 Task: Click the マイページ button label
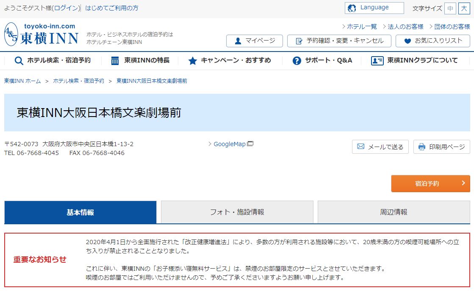[x=260, y=41]
